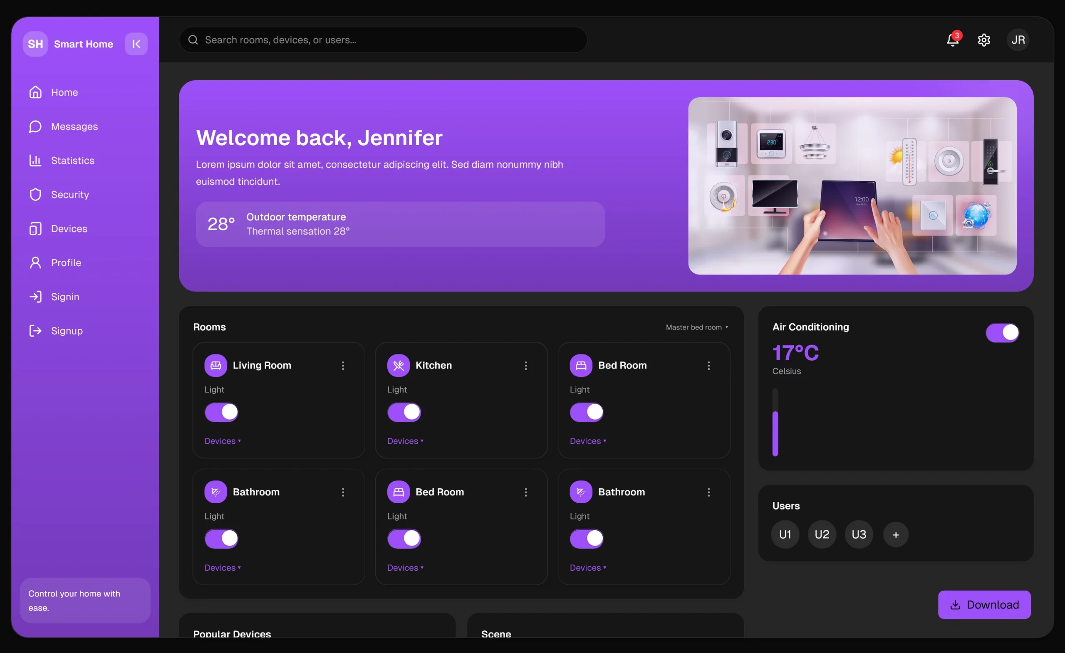Open the Security section
The width and height of the screenshot is (1065, 653).
click(x=70, y=195)
